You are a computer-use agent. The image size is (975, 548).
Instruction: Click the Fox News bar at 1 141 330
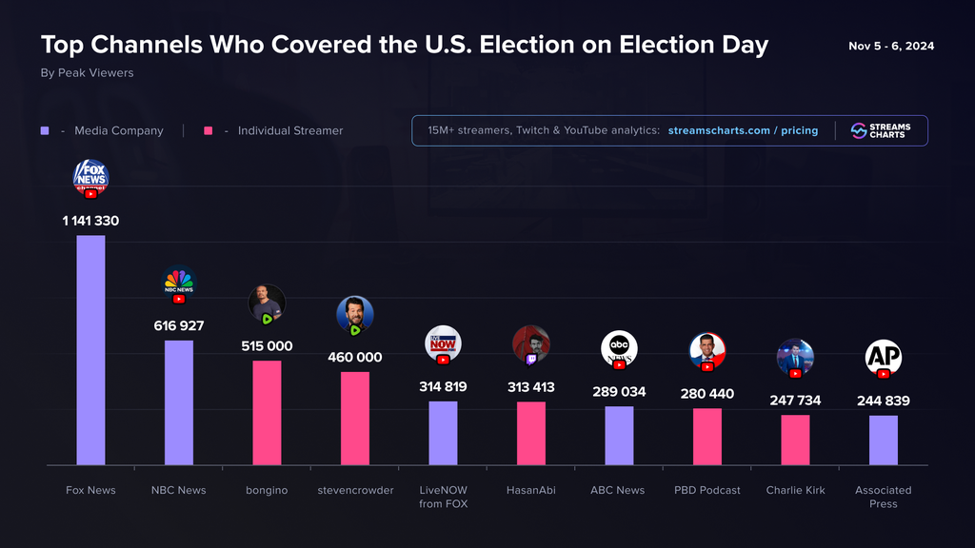90,350
